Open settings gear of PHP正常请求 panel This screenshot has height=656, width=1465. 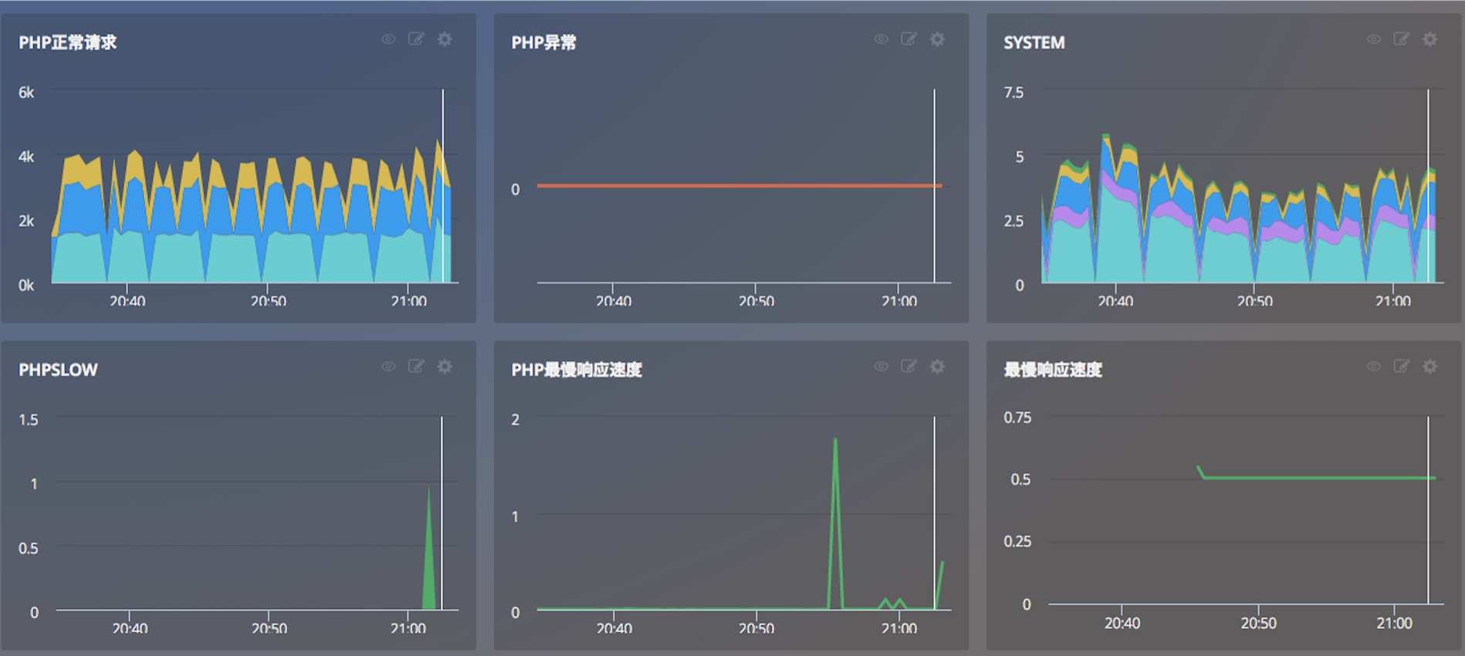coord(445,39)
